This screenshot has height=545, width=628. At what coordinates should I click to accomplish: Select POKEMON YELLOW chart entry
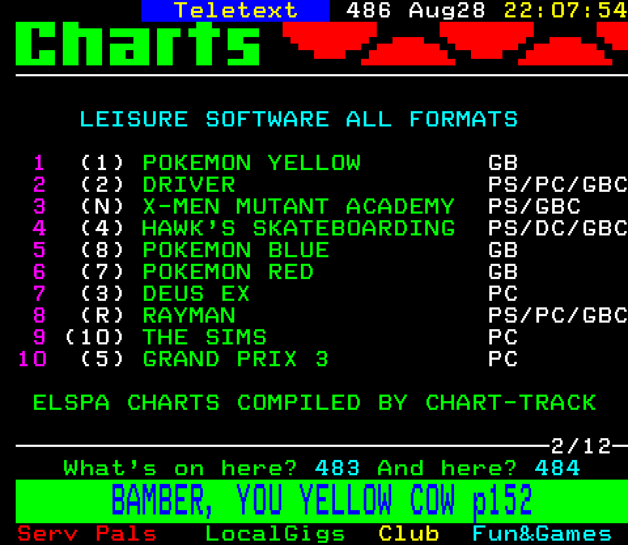252,163
